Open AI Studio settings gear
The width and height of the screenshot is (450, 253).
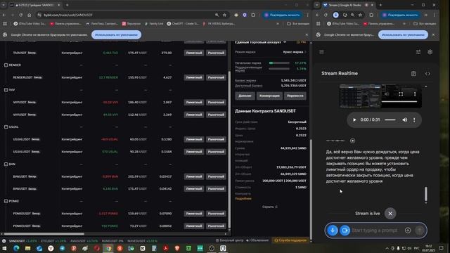(x=430, y=52)
